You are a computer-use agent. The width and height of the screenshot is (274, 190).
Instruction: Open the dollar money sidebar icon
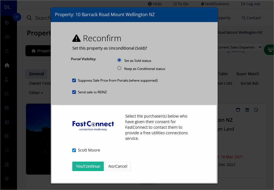(x=7, y=164)
